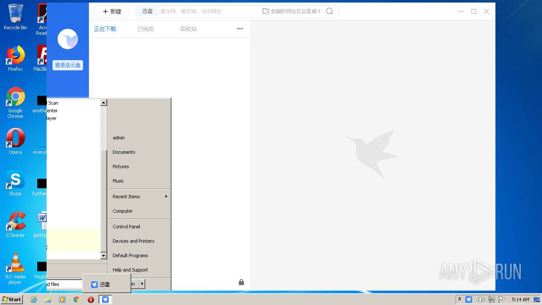Open Opera desktop shortcut
Viewport: 542px width, 305px height.
coord(15,141)
